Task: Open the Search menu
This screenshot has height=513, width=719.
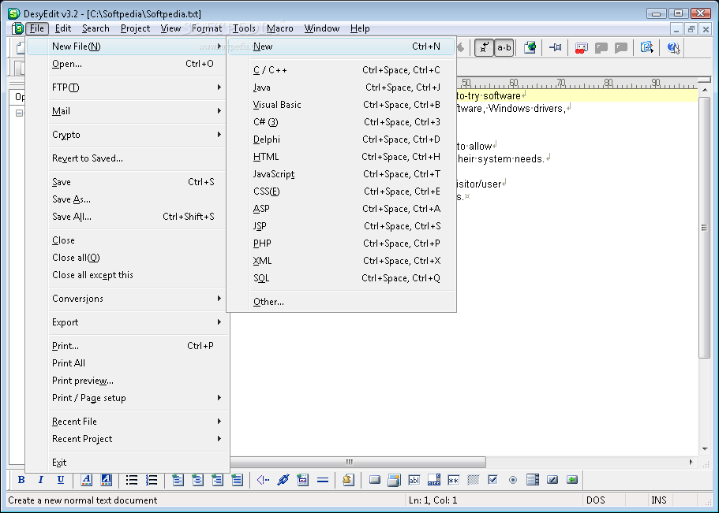Action: point(95,28)
